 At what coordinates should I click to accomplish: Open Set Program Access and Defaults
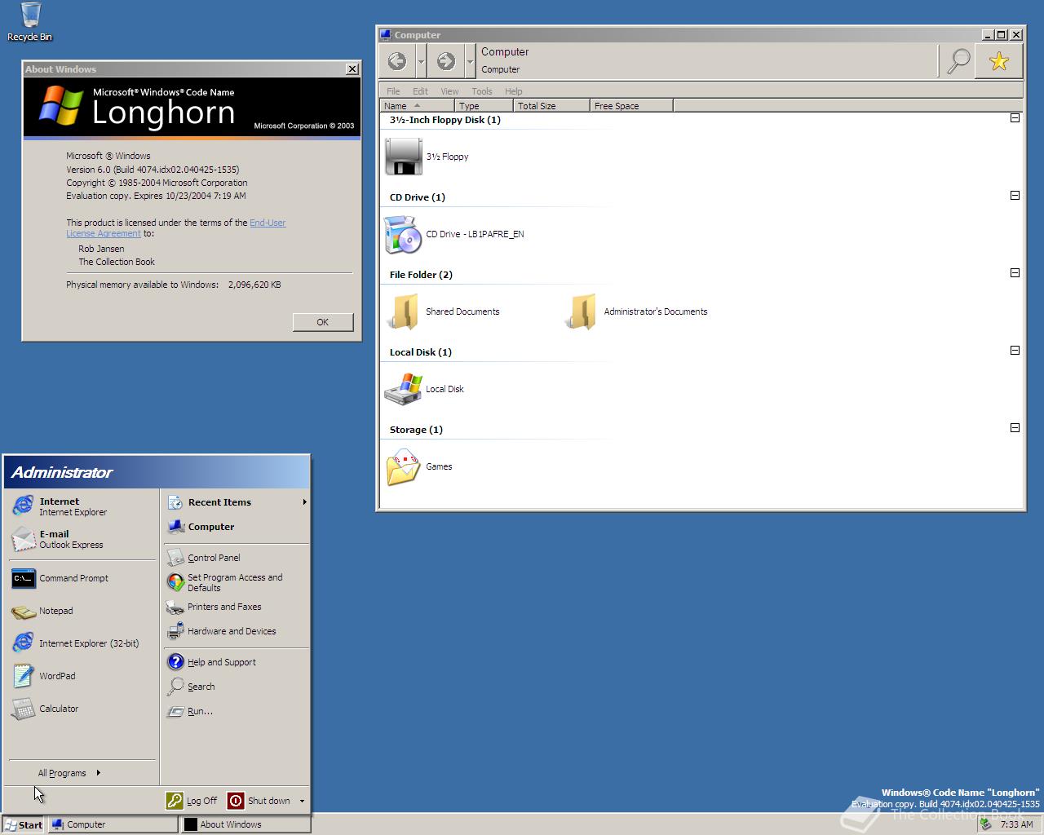tap(236, 582)
